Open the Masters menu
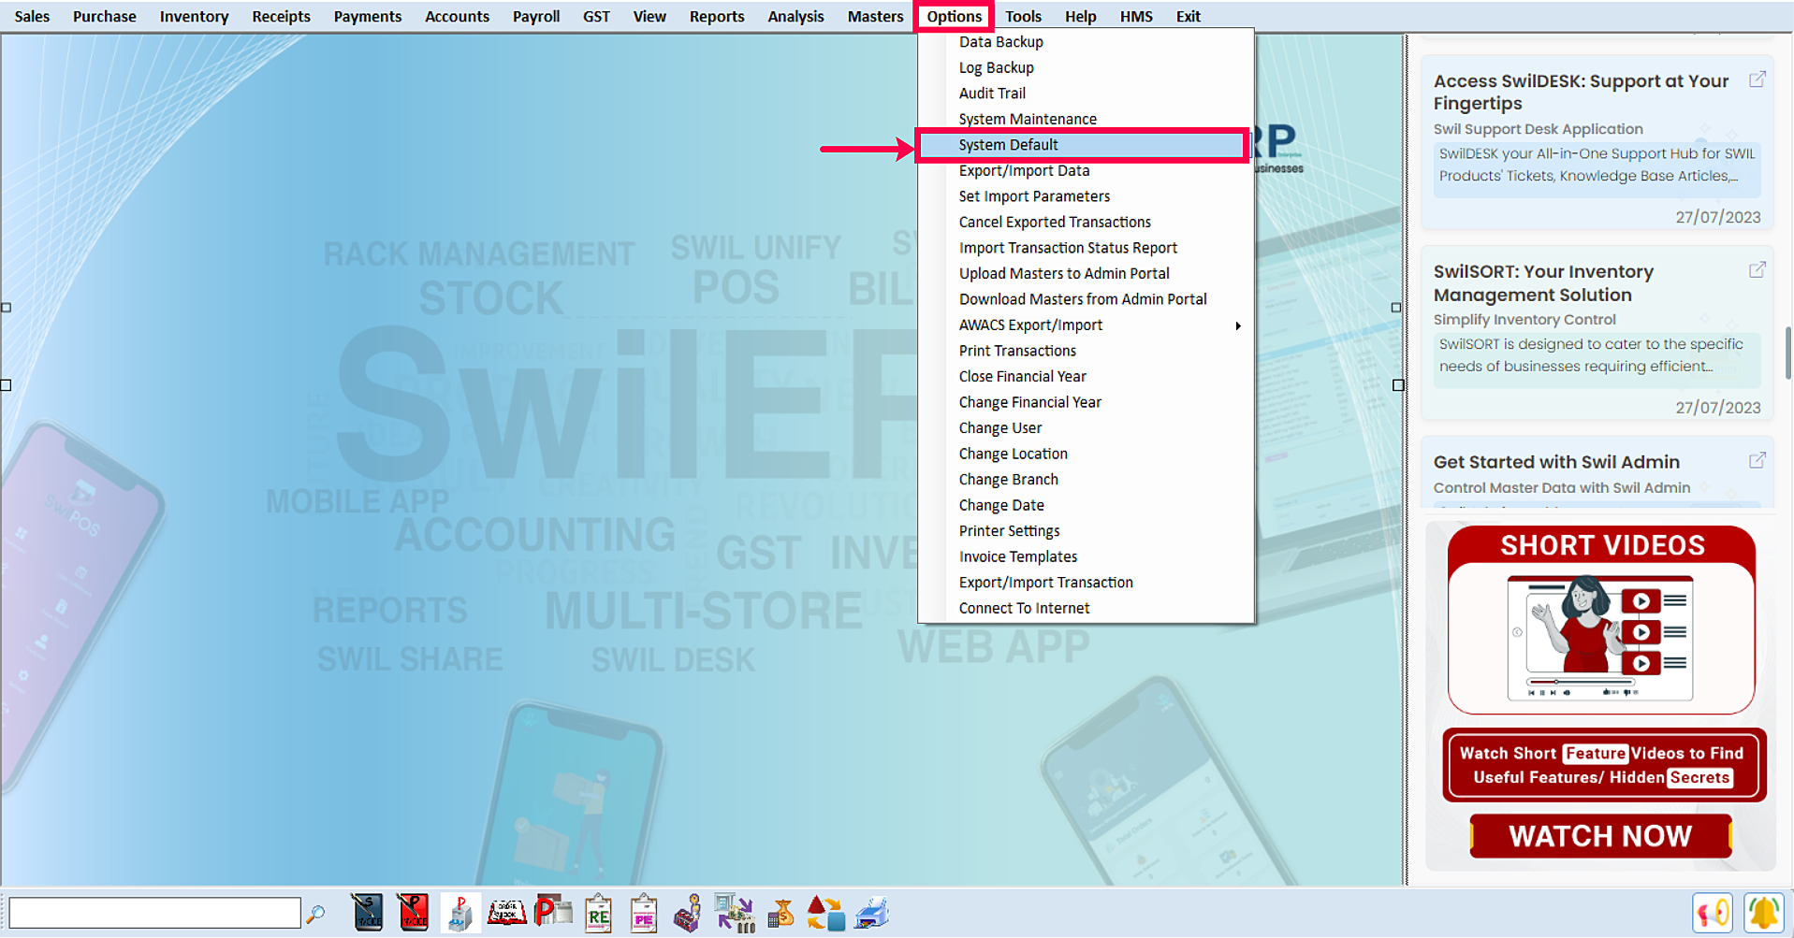This screenshot has height=938, width=1794. point(875,16)
